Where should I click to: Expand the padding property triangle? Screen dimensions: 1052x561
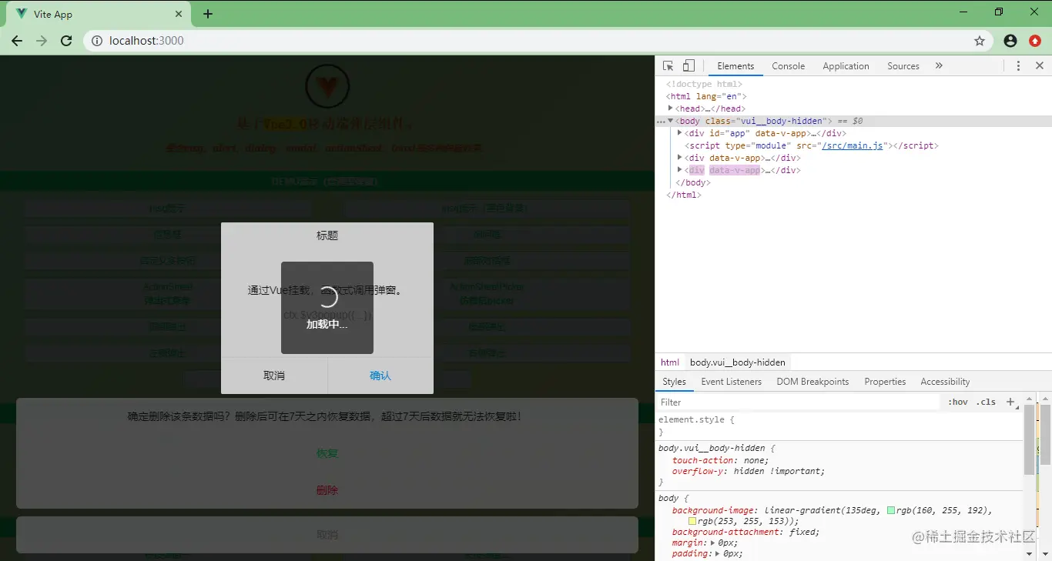click(x=718, y=553)
